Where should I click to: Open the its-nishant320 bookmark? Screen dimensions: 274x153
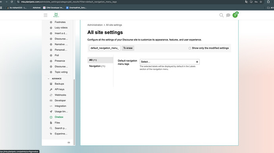coord(17,8)
